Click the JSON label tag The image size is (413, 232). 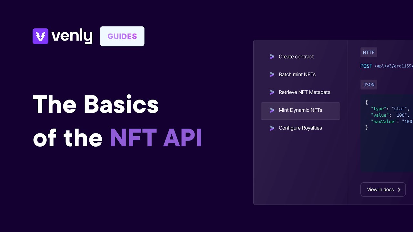point(369,85)
